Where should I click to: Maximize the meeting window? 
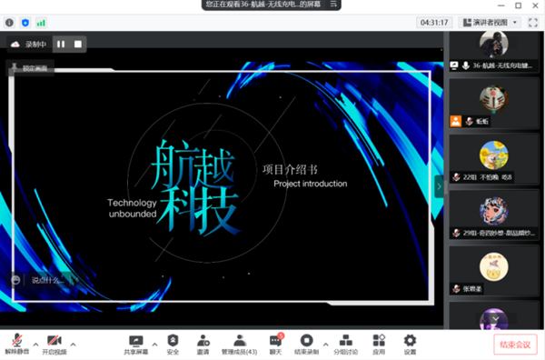click(518, 5)
